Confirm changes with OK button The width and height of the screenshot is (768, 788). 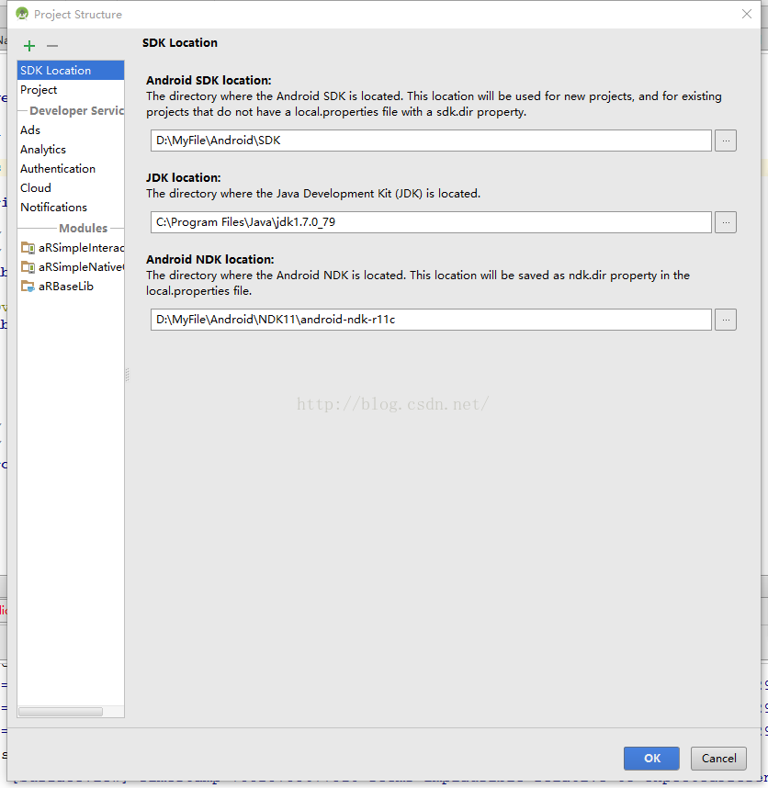click(x=651, y=759)
